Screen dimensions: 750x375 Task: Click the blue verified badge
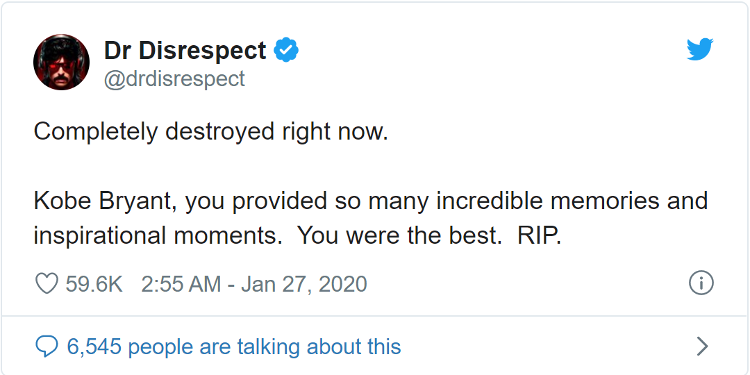coord(286,50)
